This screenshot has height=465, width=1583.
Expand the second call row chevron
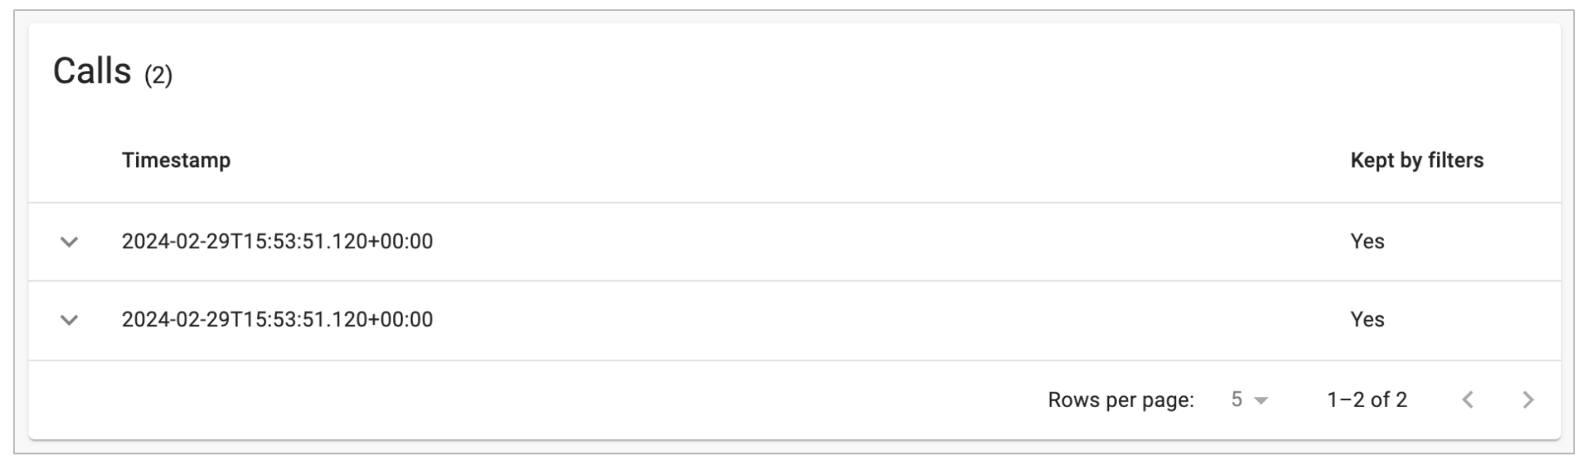click(x=69, y=320)
